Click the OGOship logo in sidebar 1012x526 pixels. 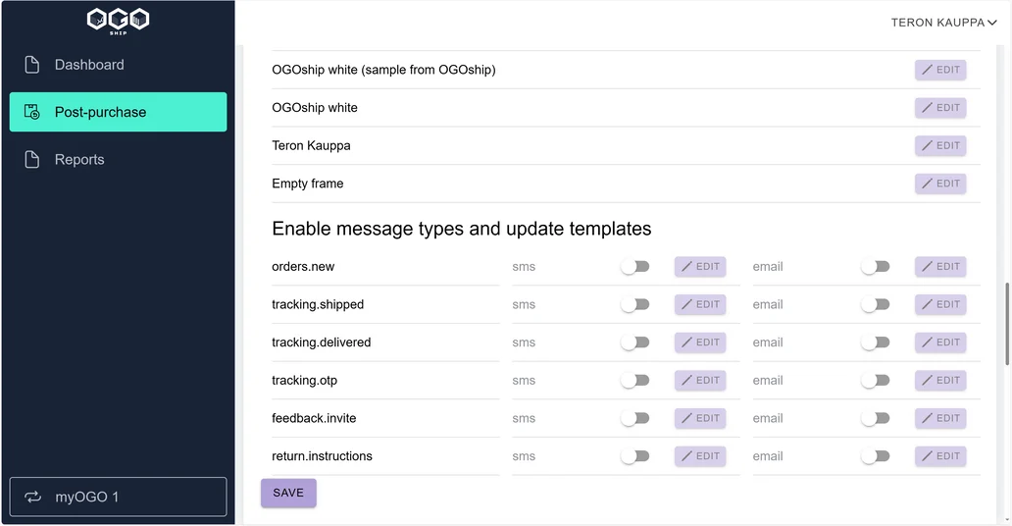[118, 21]
